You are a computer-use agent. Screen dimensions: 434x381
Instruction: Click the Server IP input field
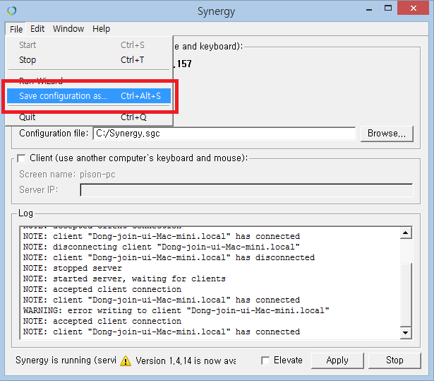tap(246, 190)
